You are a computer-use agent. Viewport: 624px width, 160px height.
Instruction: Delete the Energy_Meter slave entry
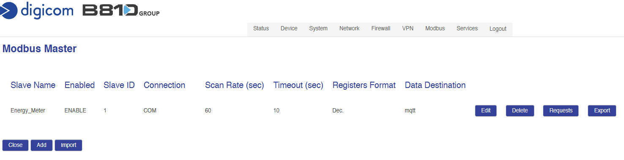(520, 111)
